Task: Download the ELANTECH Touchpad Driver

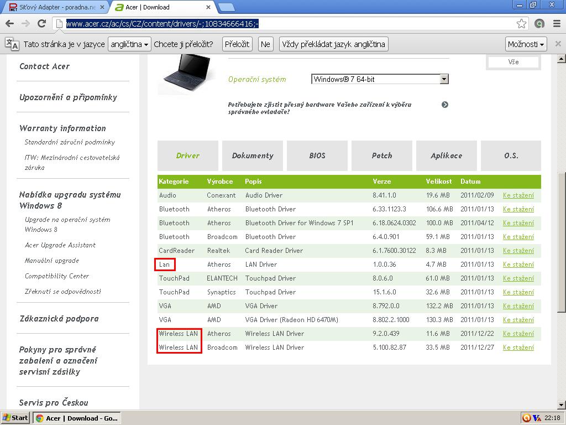Action: (518, 278)
